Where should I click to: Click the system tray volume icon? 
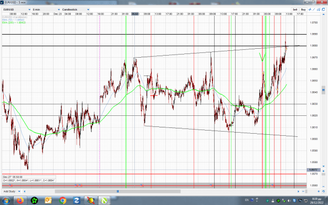[x=289, y=201]
